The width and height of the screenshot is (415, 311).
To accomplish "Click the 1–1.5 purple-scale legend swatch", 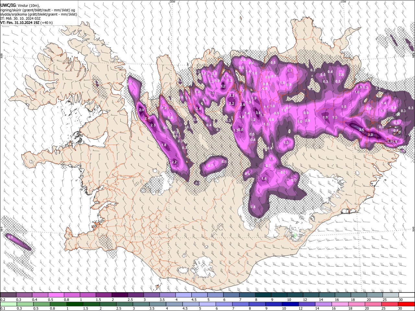I will click(88, 295).
